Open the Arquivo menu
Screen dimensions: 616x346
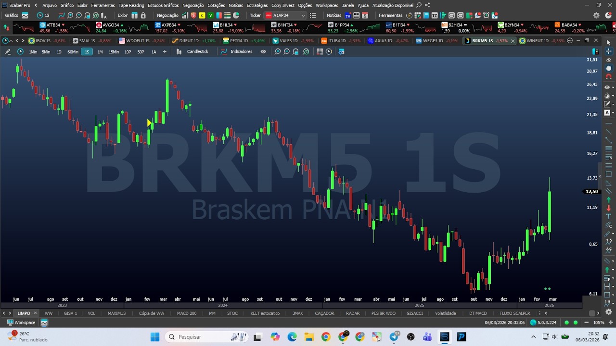[50, 5]
